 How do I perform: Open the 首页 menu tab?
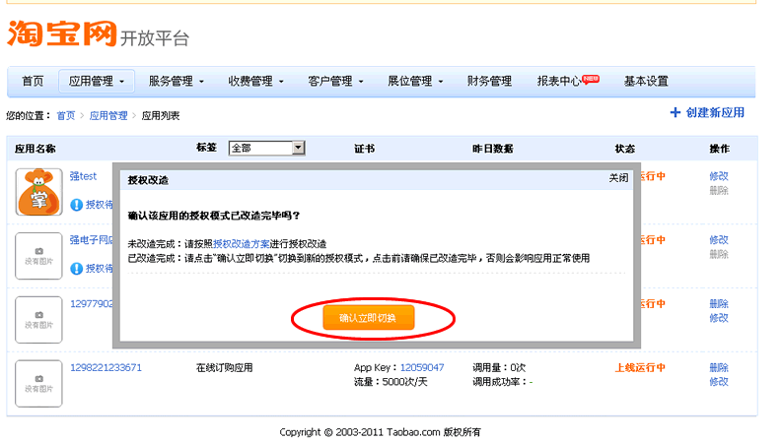(x=33, y=81)
